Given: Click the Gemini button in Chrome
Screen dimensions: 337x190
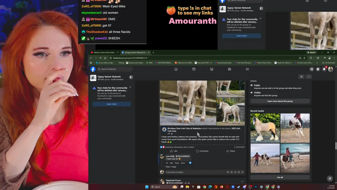Looking at the screenshot, I should click(311, 53).
